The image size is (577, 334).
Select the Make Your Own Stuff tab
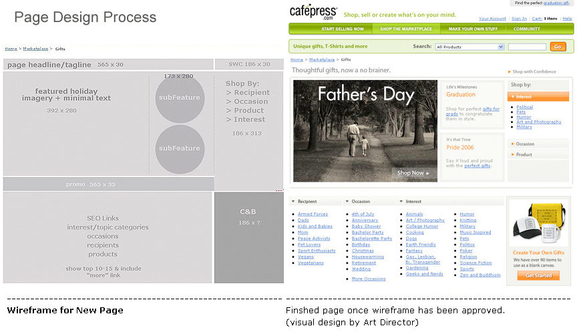pyautogui.click(x=471, y=29)
